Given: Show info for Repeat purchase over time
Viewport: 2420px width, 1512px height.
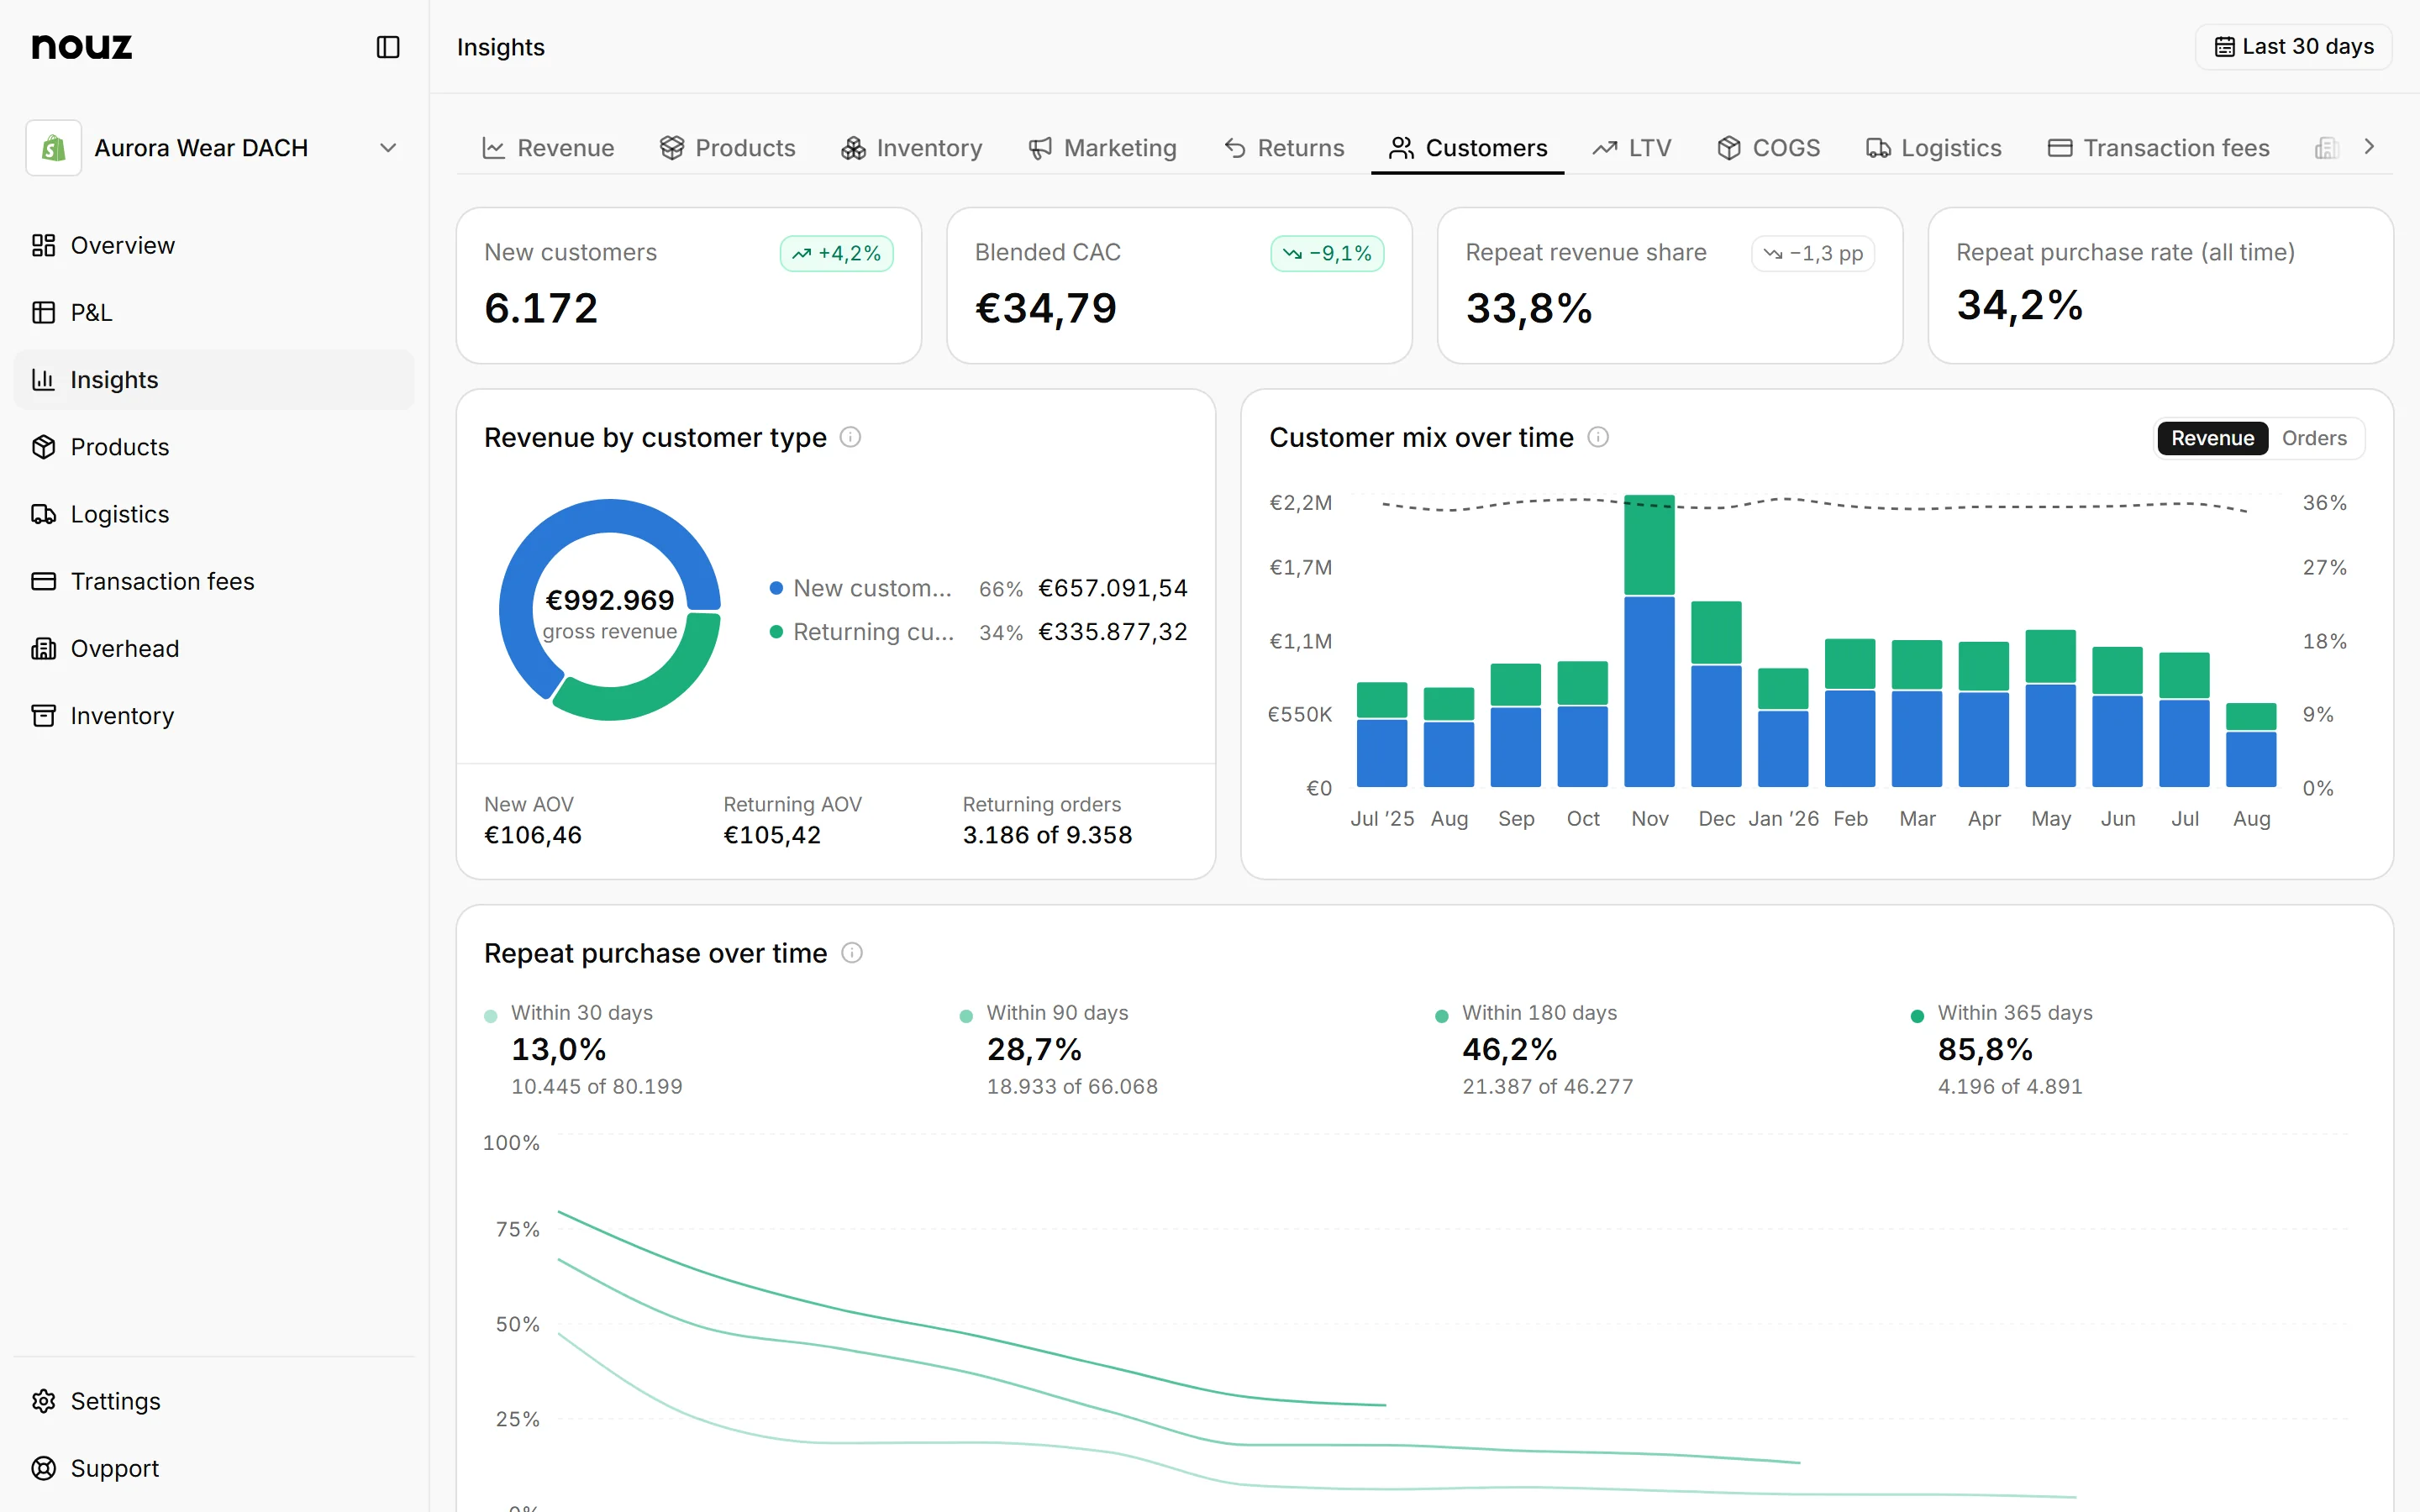Looking at the screenshot, I should point(851,952).
